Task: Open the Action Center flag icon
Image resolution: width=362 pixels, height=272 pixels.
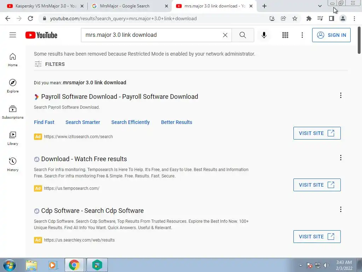Action: [309, 265]
